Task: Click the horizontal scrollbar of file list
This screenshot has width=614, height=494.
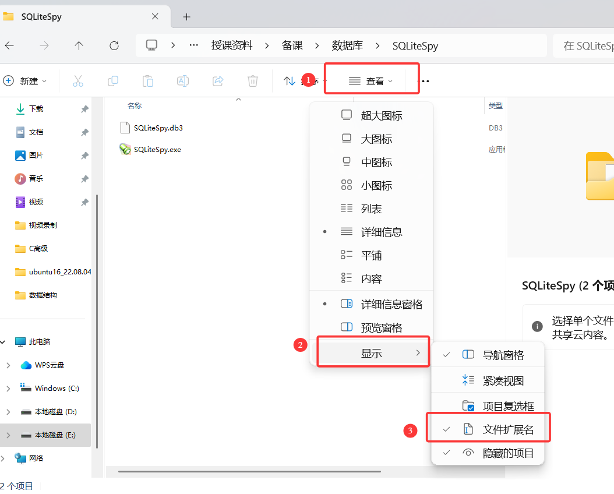Action: coord(249,471)
